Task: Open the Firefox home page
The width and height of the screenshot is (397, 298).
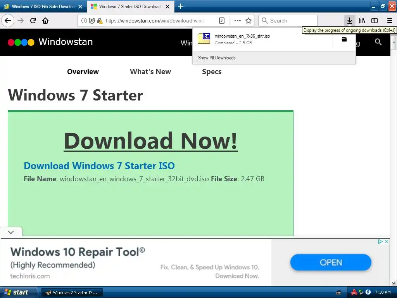Action: pyautogui.click(x=45, y=21)
